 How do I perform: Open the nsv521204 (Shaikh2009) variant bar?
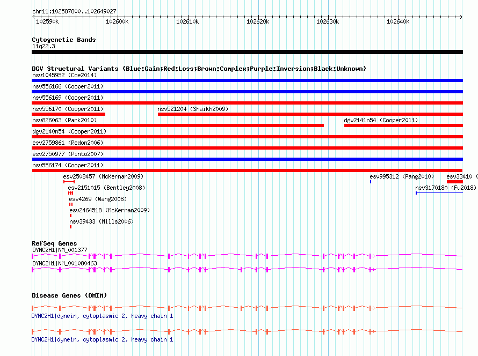click(310, 114)
